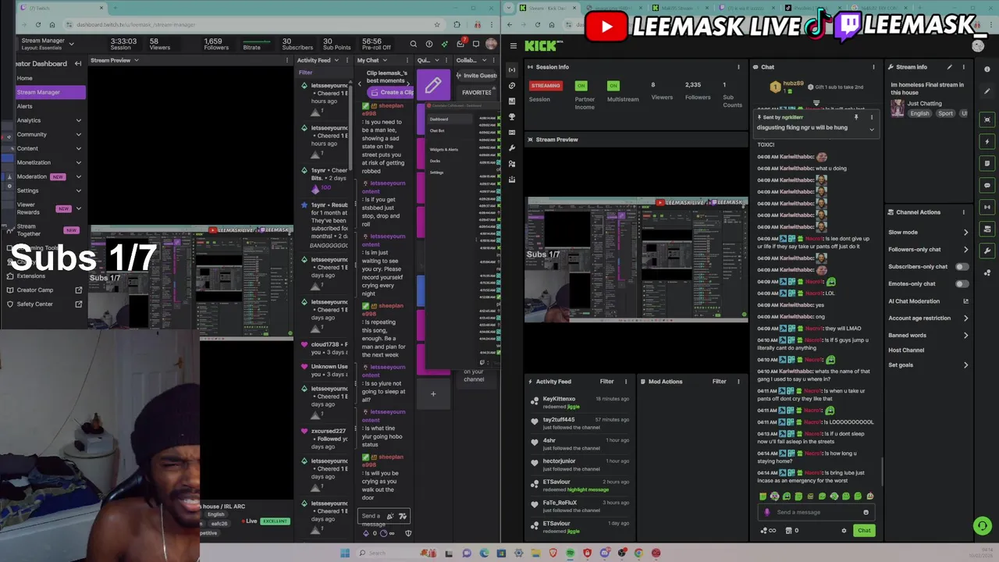Click the trophy icon in Kick sidebar
This screenshot has width=999, height=562.
512,116
